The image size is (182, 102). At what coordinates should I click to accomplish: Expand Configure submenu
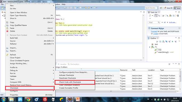coord(30,91)
